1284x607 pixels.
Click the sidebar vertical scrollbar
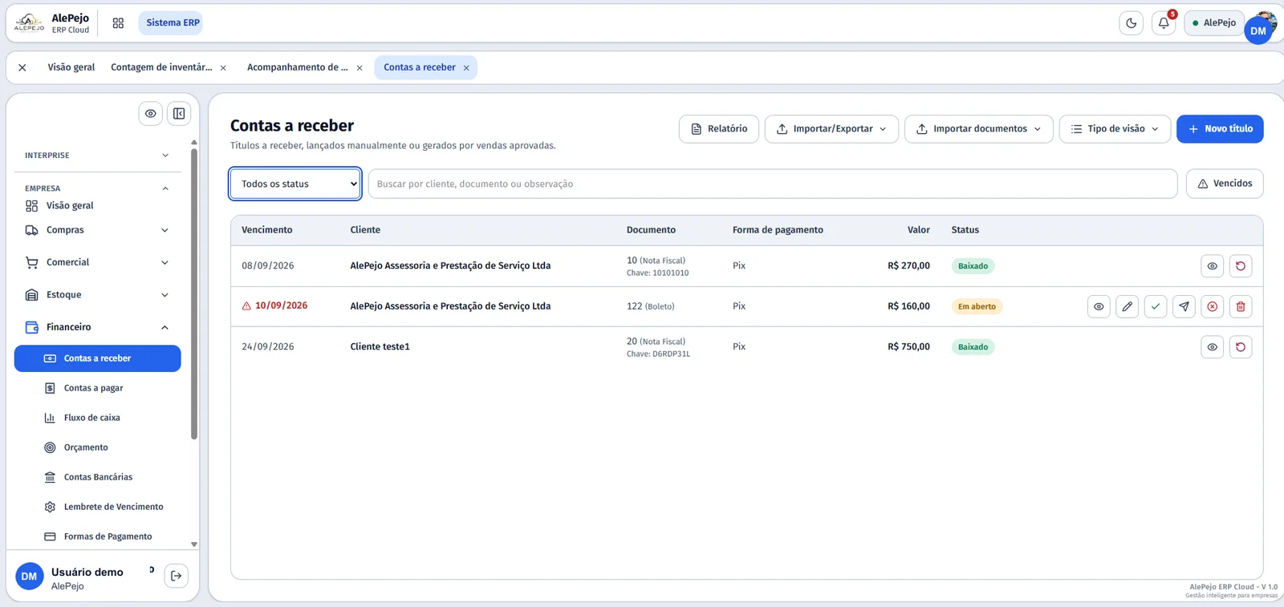[x=194, y=293]
